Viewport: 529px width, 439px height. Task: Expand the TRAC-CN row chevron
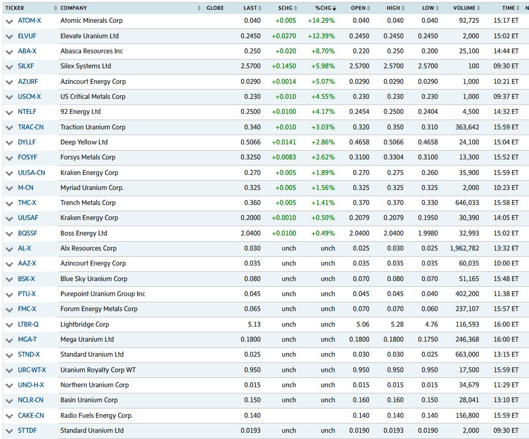[9, 128]
